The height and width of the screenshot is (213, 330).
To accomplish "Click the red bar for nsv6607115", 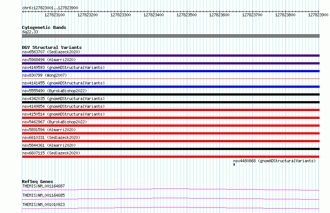I will [171, 157].
